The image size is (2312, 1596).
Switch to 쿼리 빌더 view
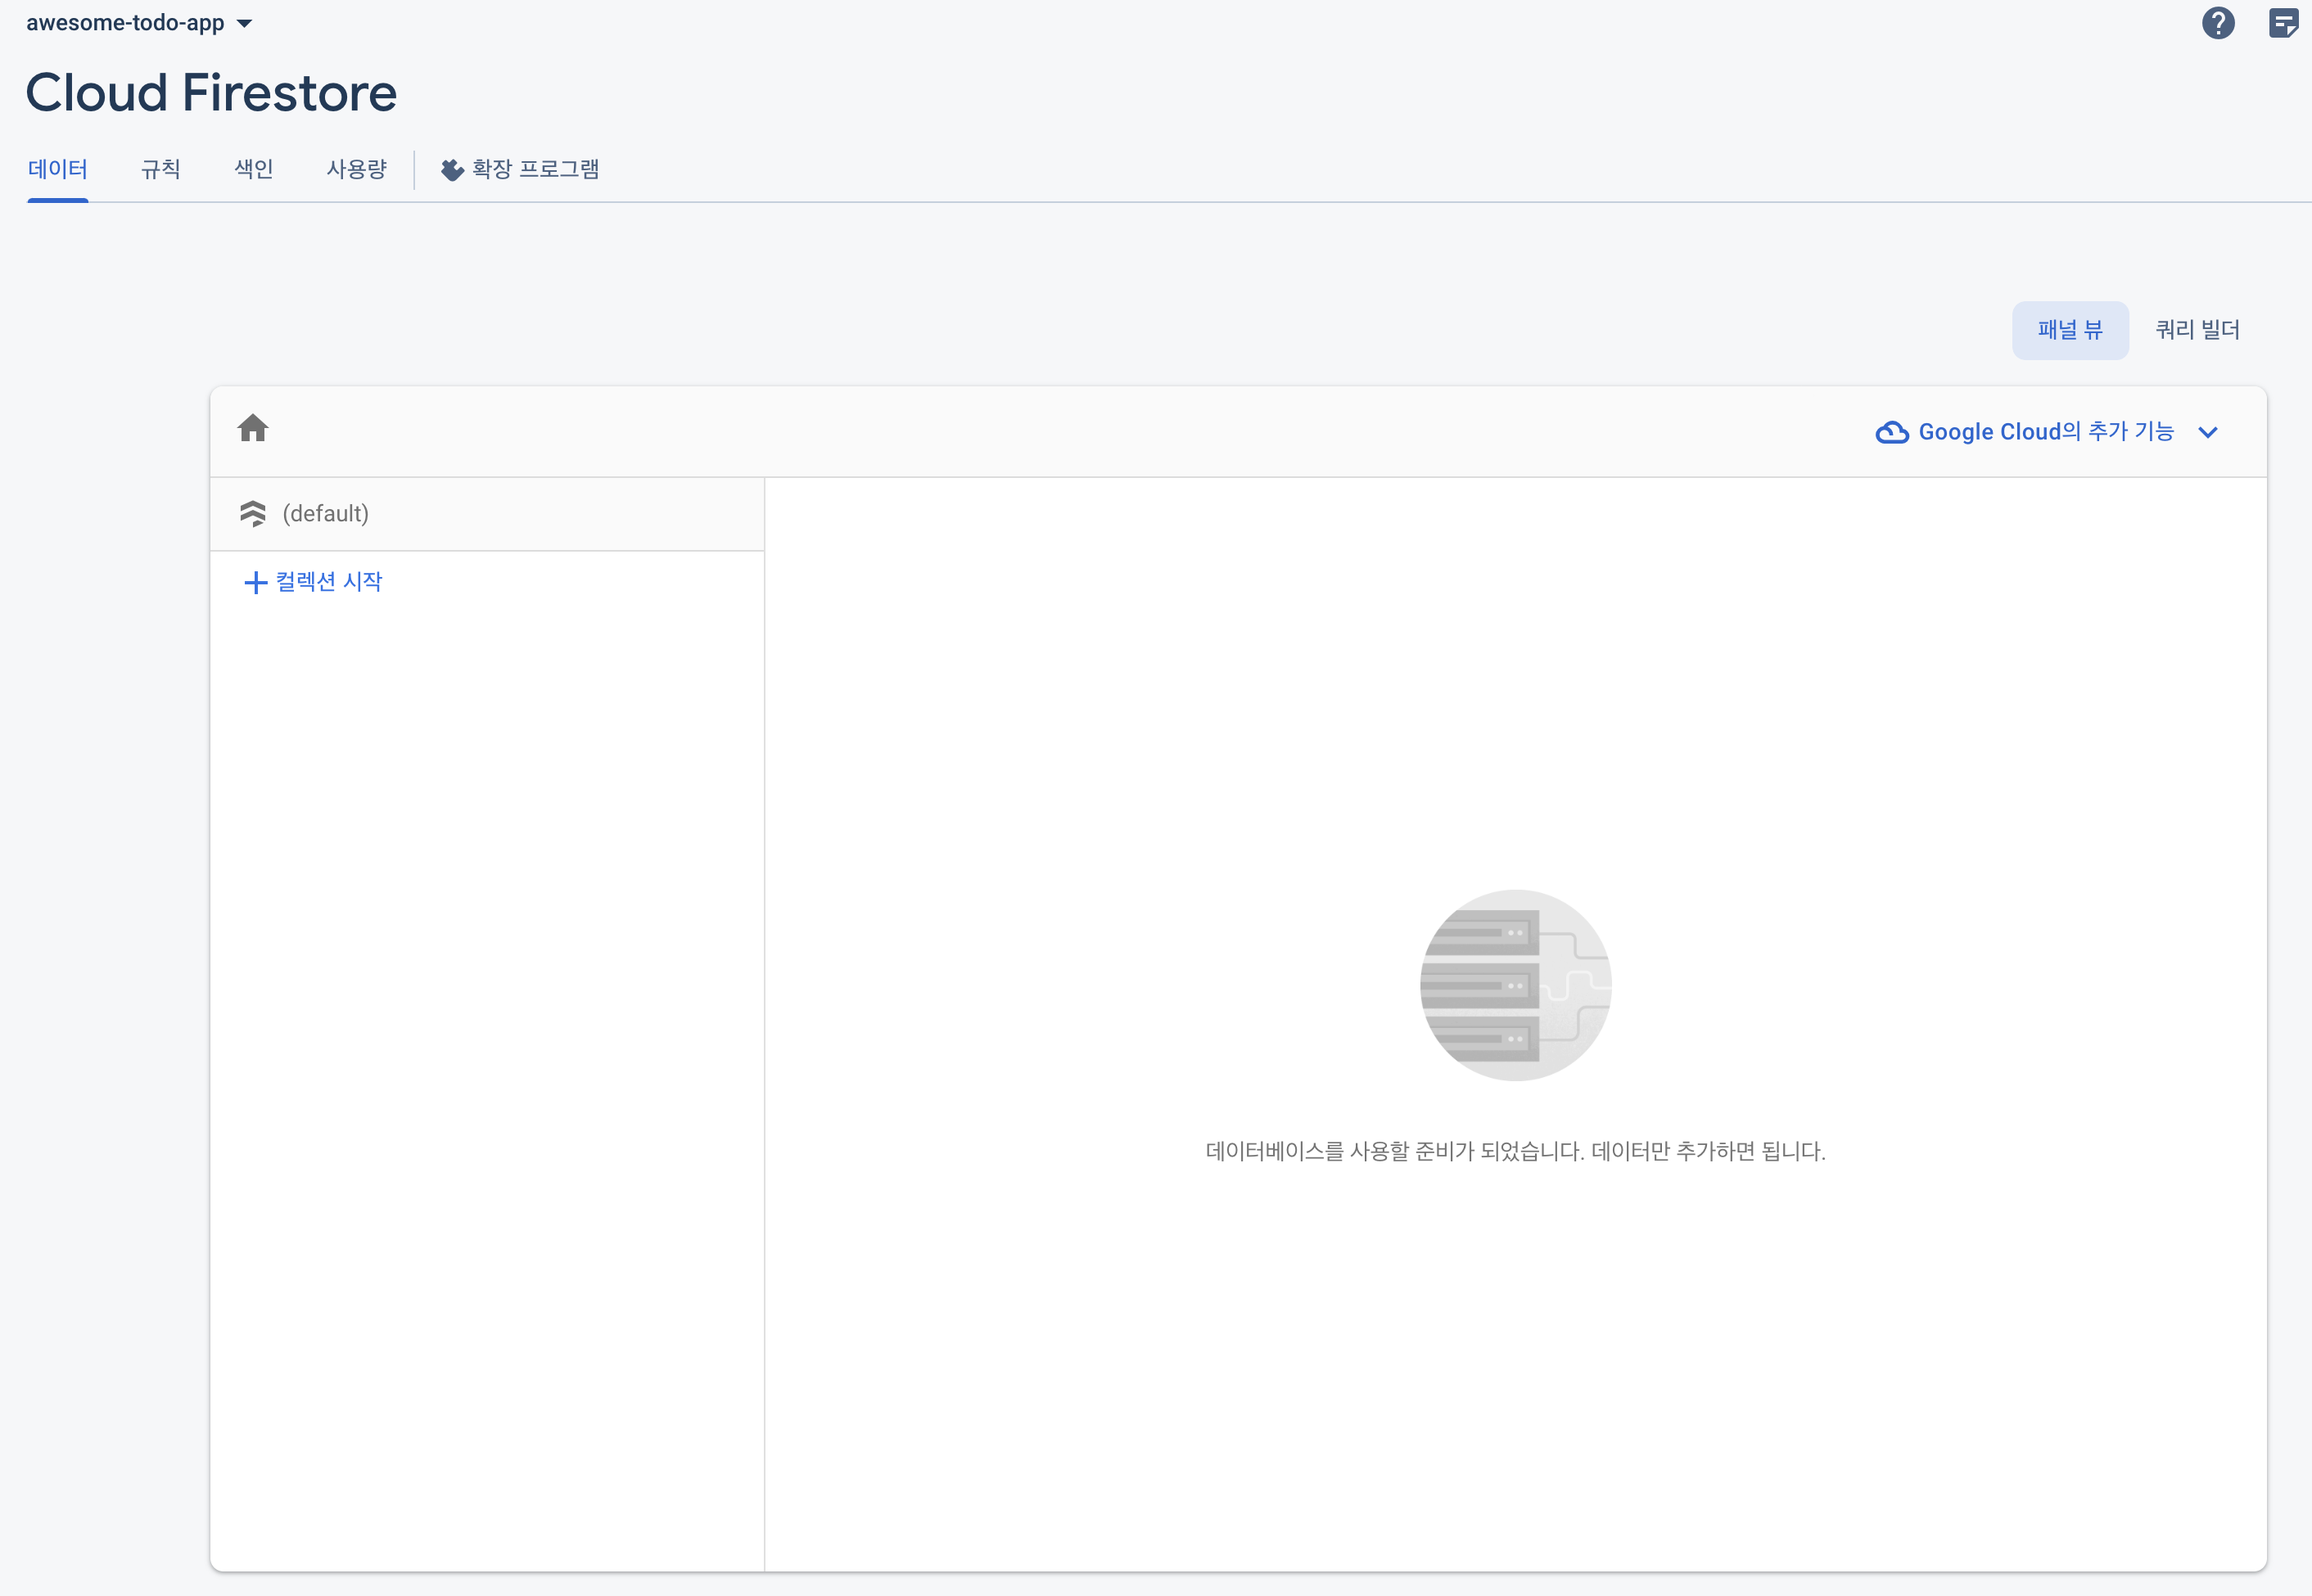[x=2198, y=330]
